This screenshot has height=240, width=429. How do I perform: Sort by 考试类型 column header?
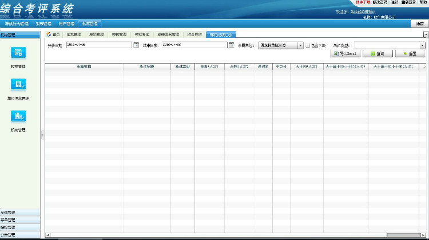(x=183, y=66)
